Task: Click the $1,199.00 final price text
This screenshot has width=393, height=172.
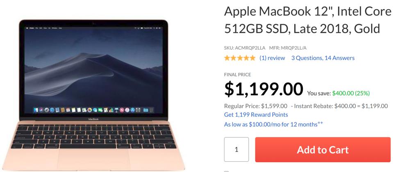Action: pyautogui.click(x=264, y=89)
